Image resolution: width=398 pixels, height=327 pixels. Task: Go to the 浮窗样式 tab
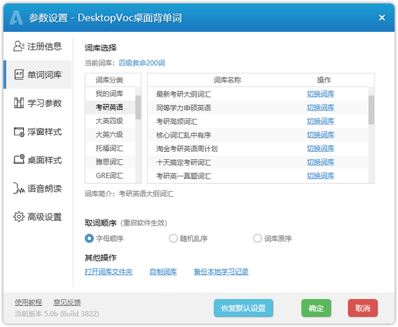[38, 132]
